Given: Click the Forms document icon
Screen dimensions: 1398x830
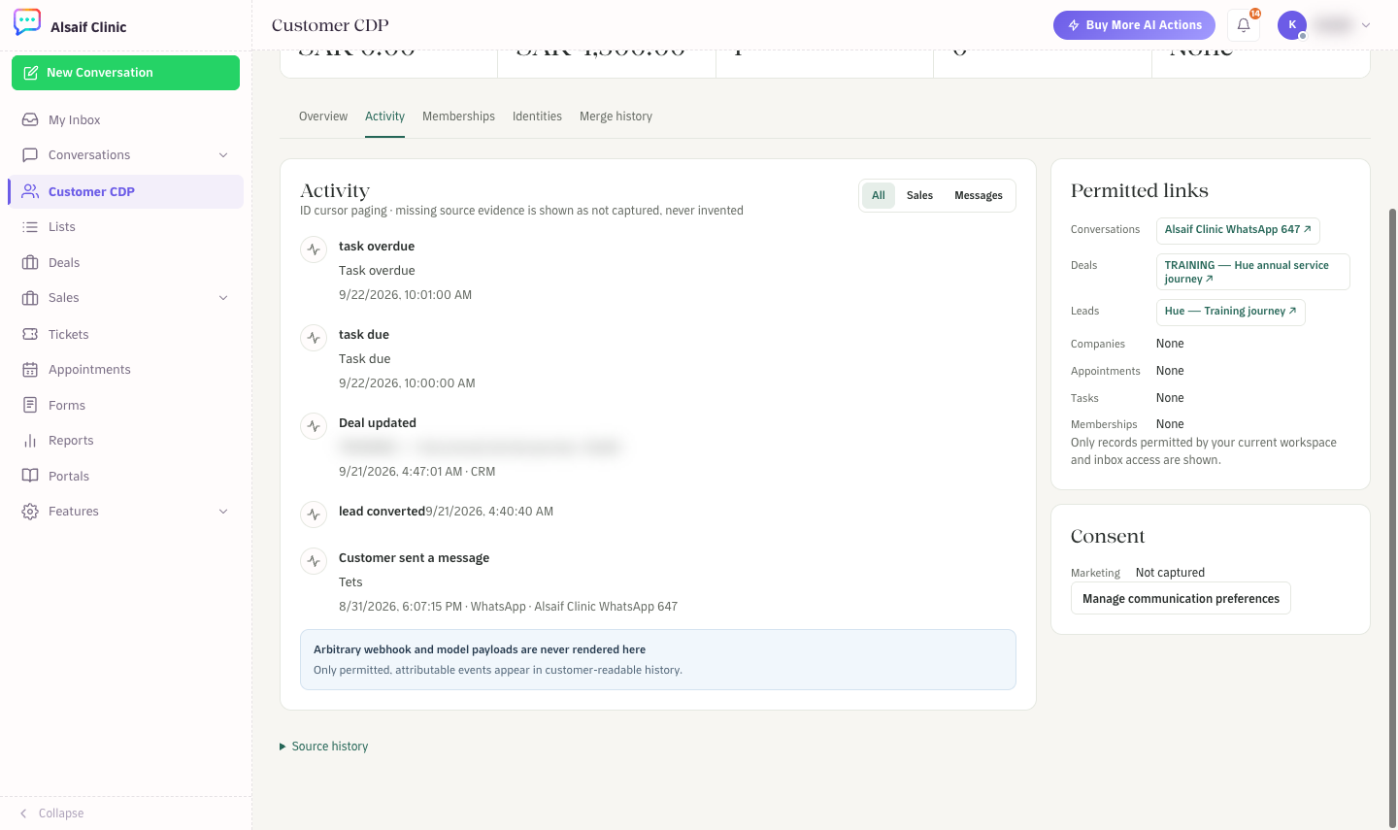Looking at the screenshot, I should click(x=30, y=405).
